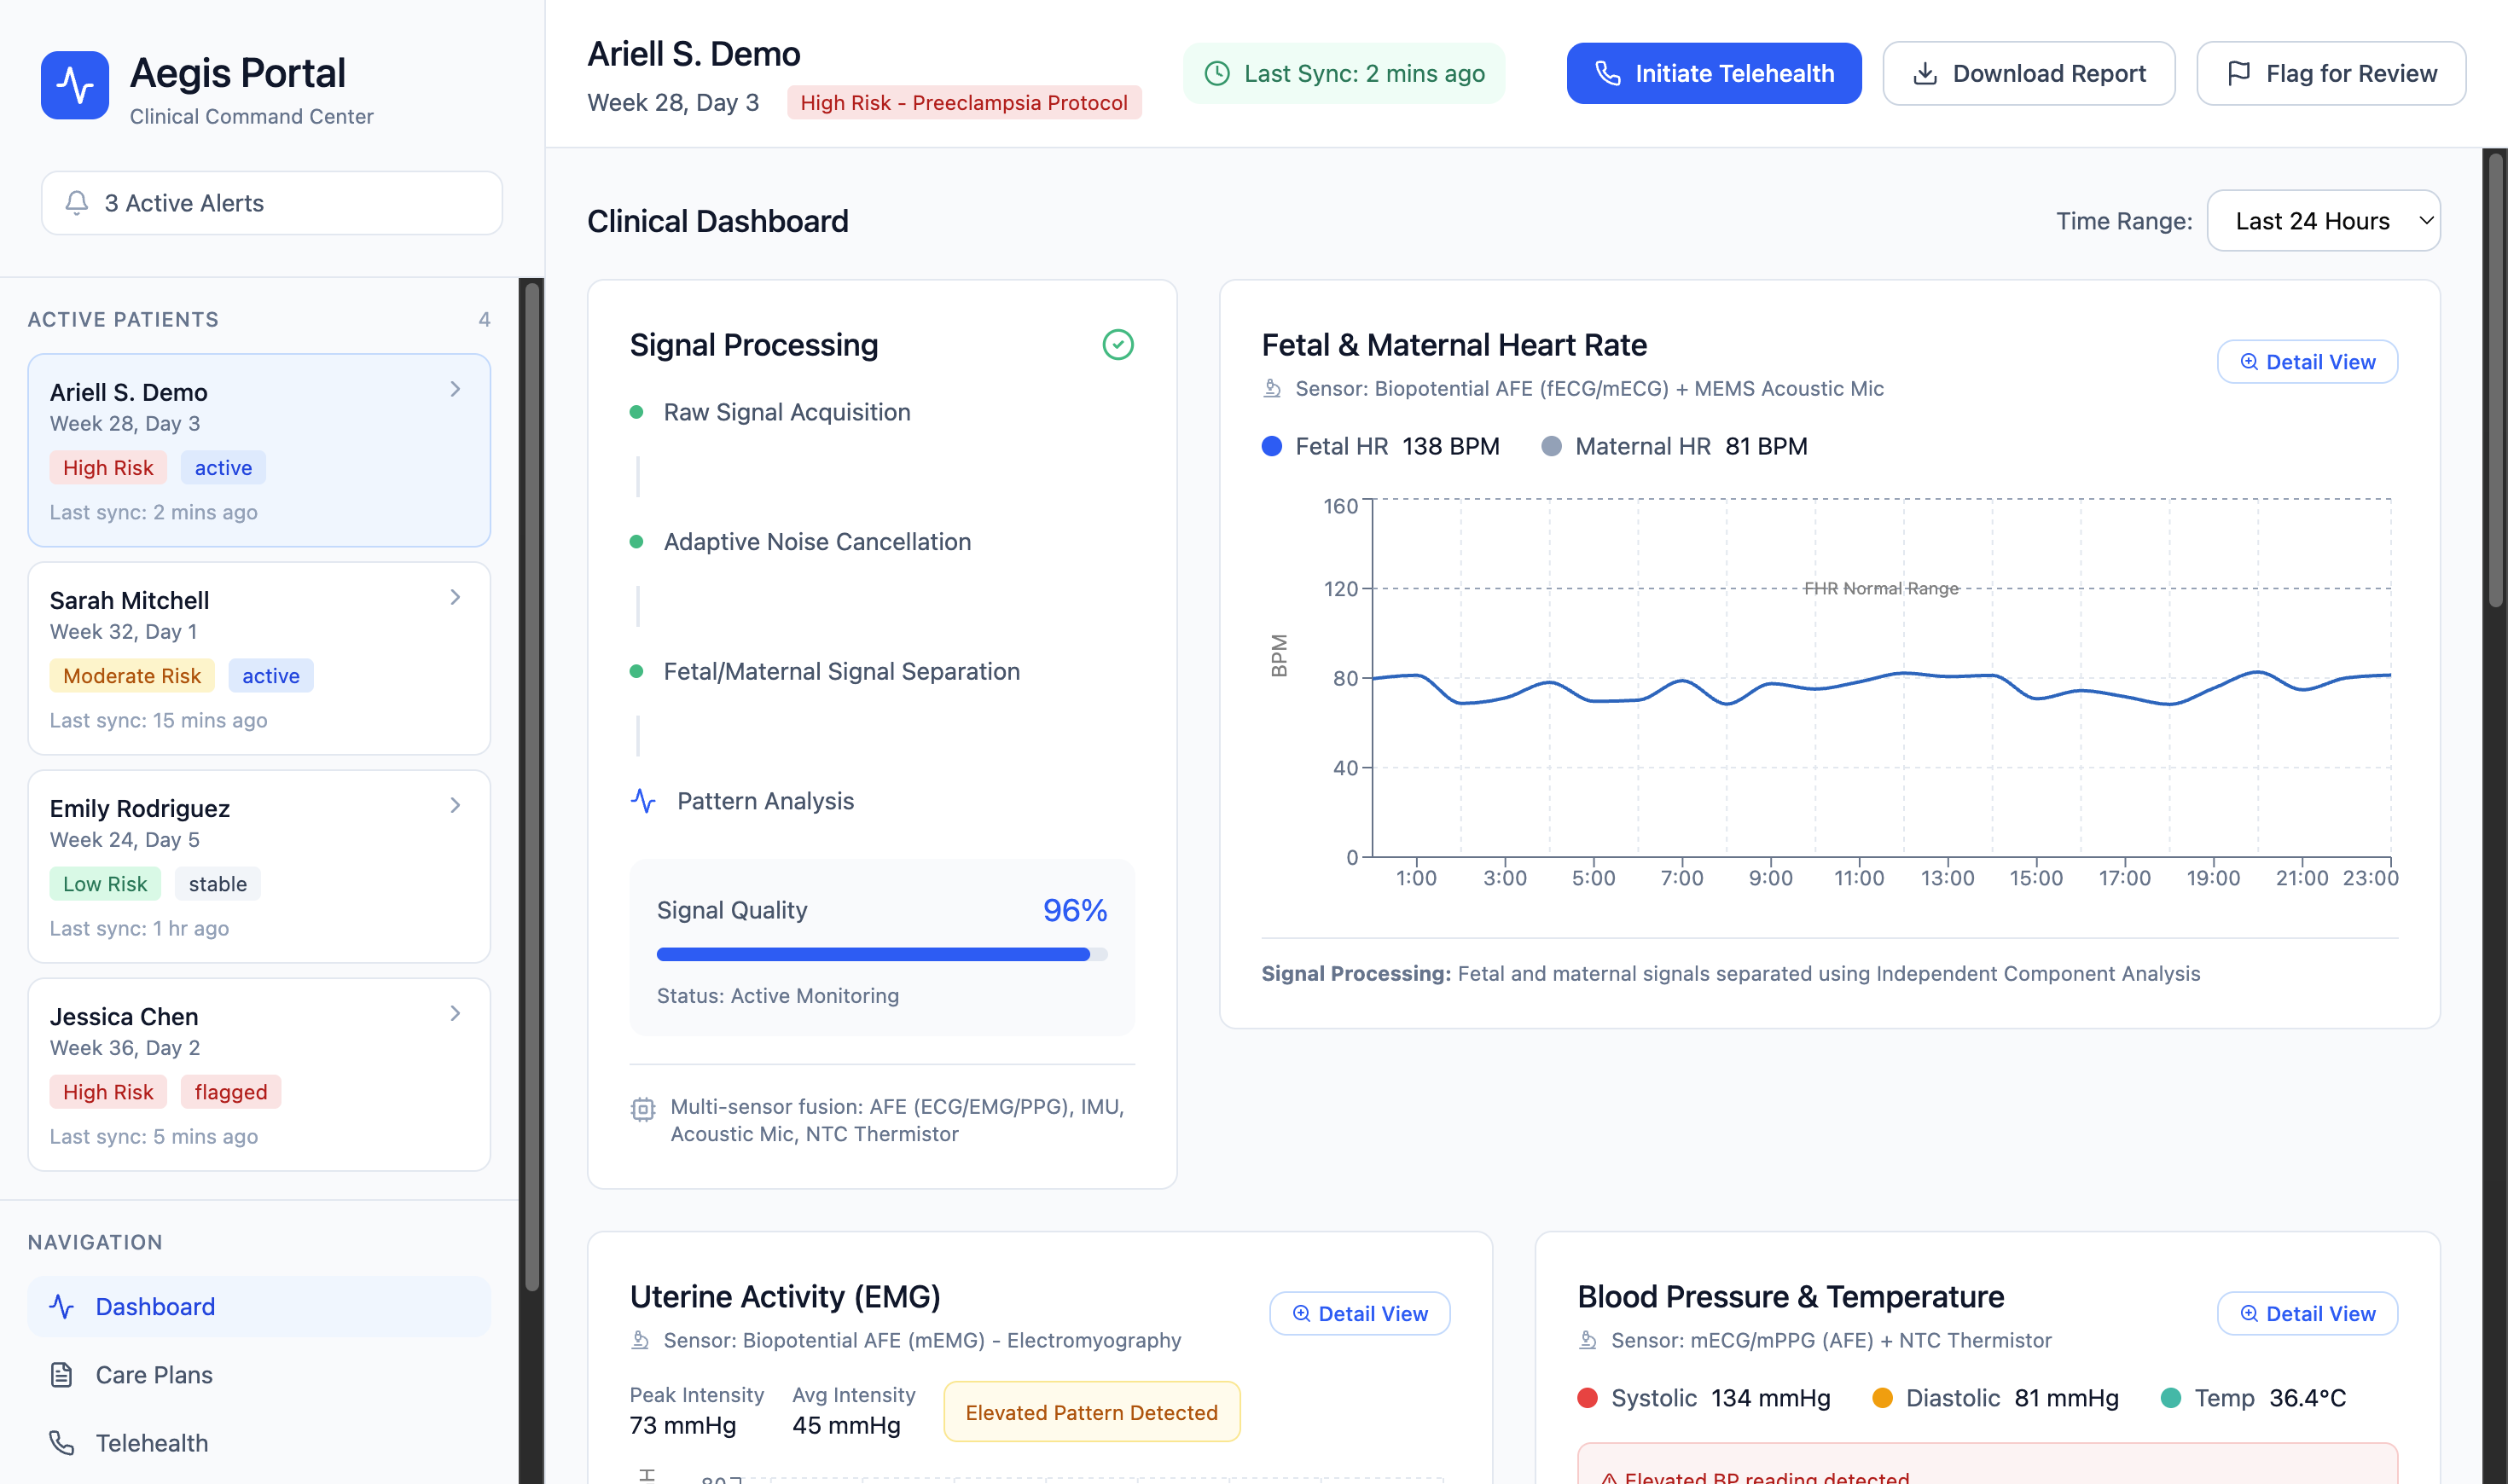Toggle the Fetal HR legend dot
The height and width of the screenshot is (1484, 2508).
click(1272, 446)
